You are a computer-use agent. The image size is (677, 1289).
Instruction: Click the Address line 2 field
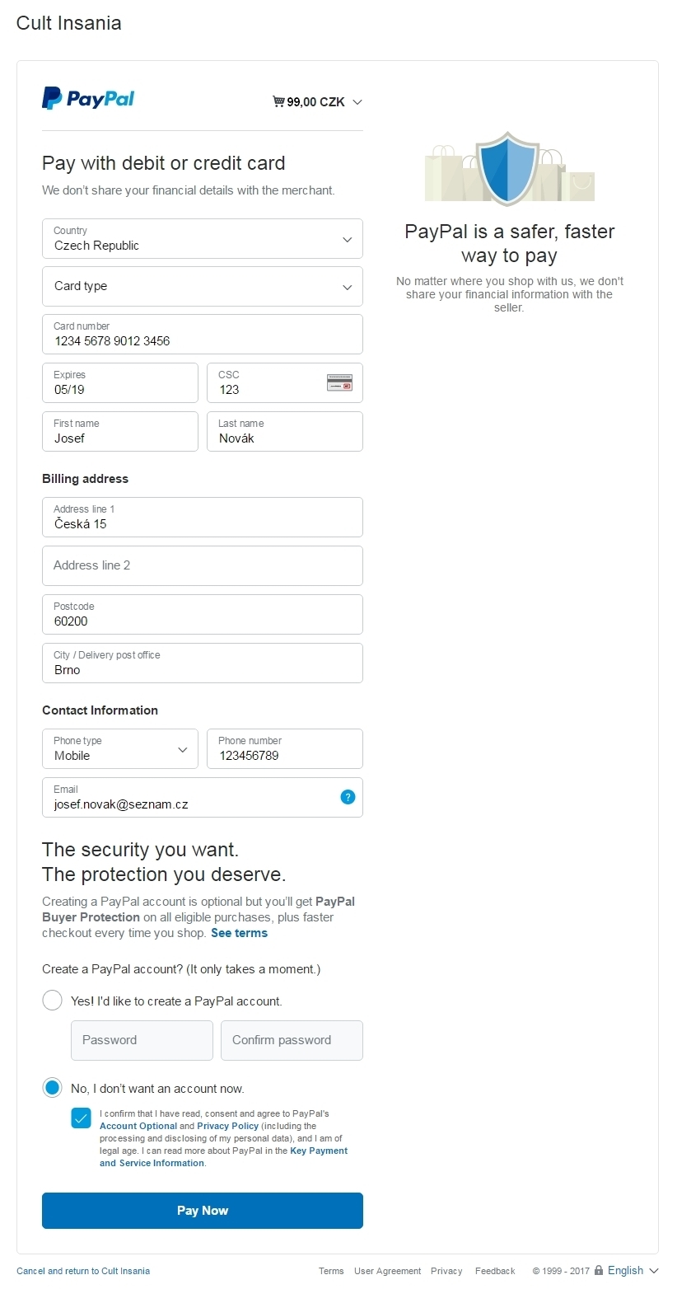pos(203,565)
